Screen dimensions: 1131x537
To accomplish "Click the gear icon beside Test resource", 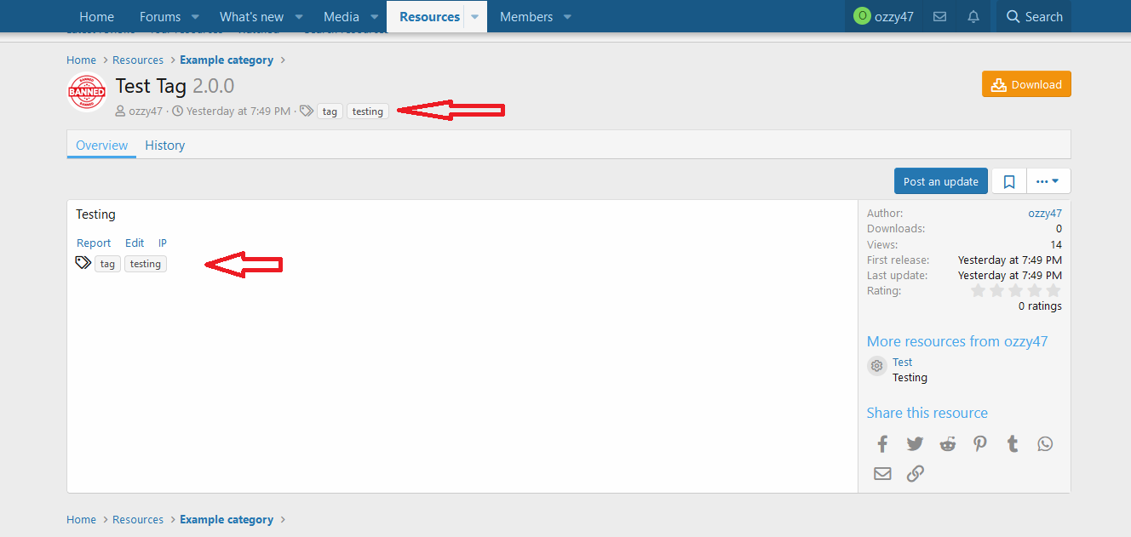I will tap(877, 366).
